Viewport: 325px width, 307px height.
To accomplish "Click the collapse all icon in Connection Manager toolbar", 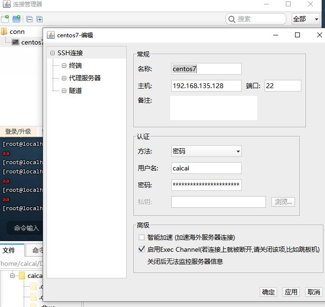I will (30, 19).
